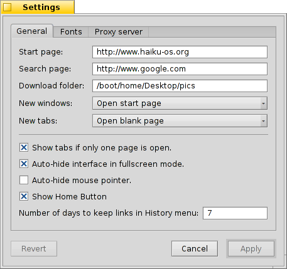Image resolution: width=287 pixels, height=269 pixels.
Task: Open the Fonts tab
Action: (x=71, y=32)
